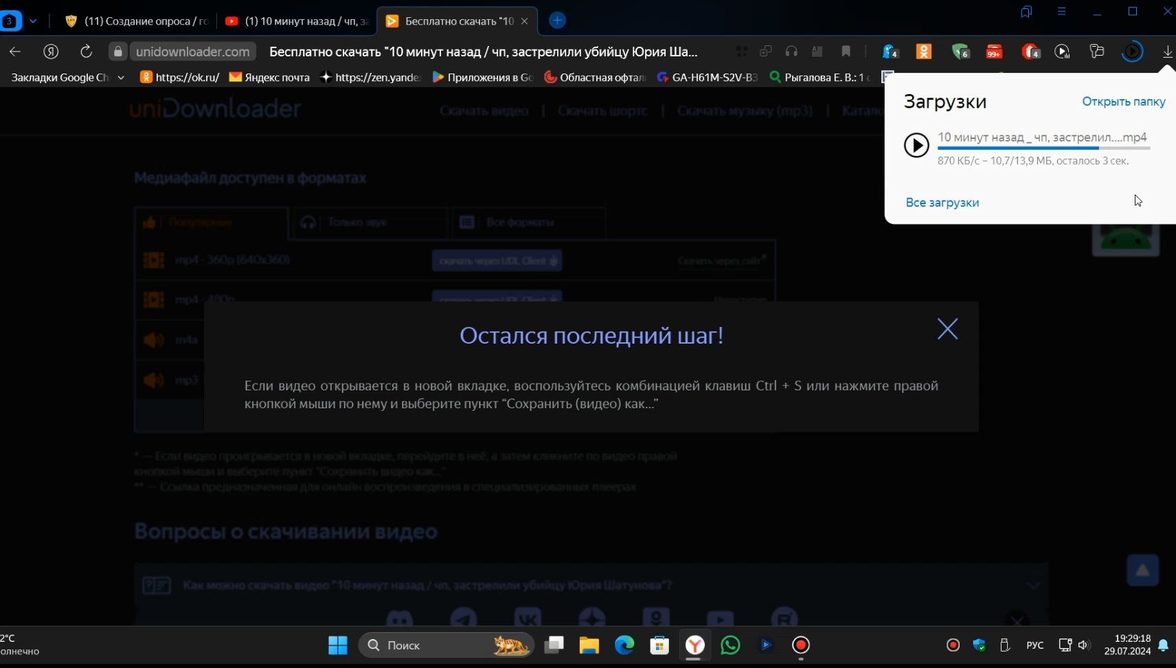This screenshot has width=1176, height=668.
Task: Click the tiles grid icon in the toolbar
Action: pos(742,52)
